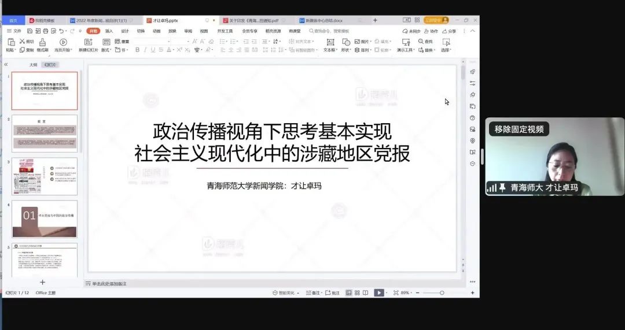Toggle Bold formatting
625x330 pixels.
(137, 50)
